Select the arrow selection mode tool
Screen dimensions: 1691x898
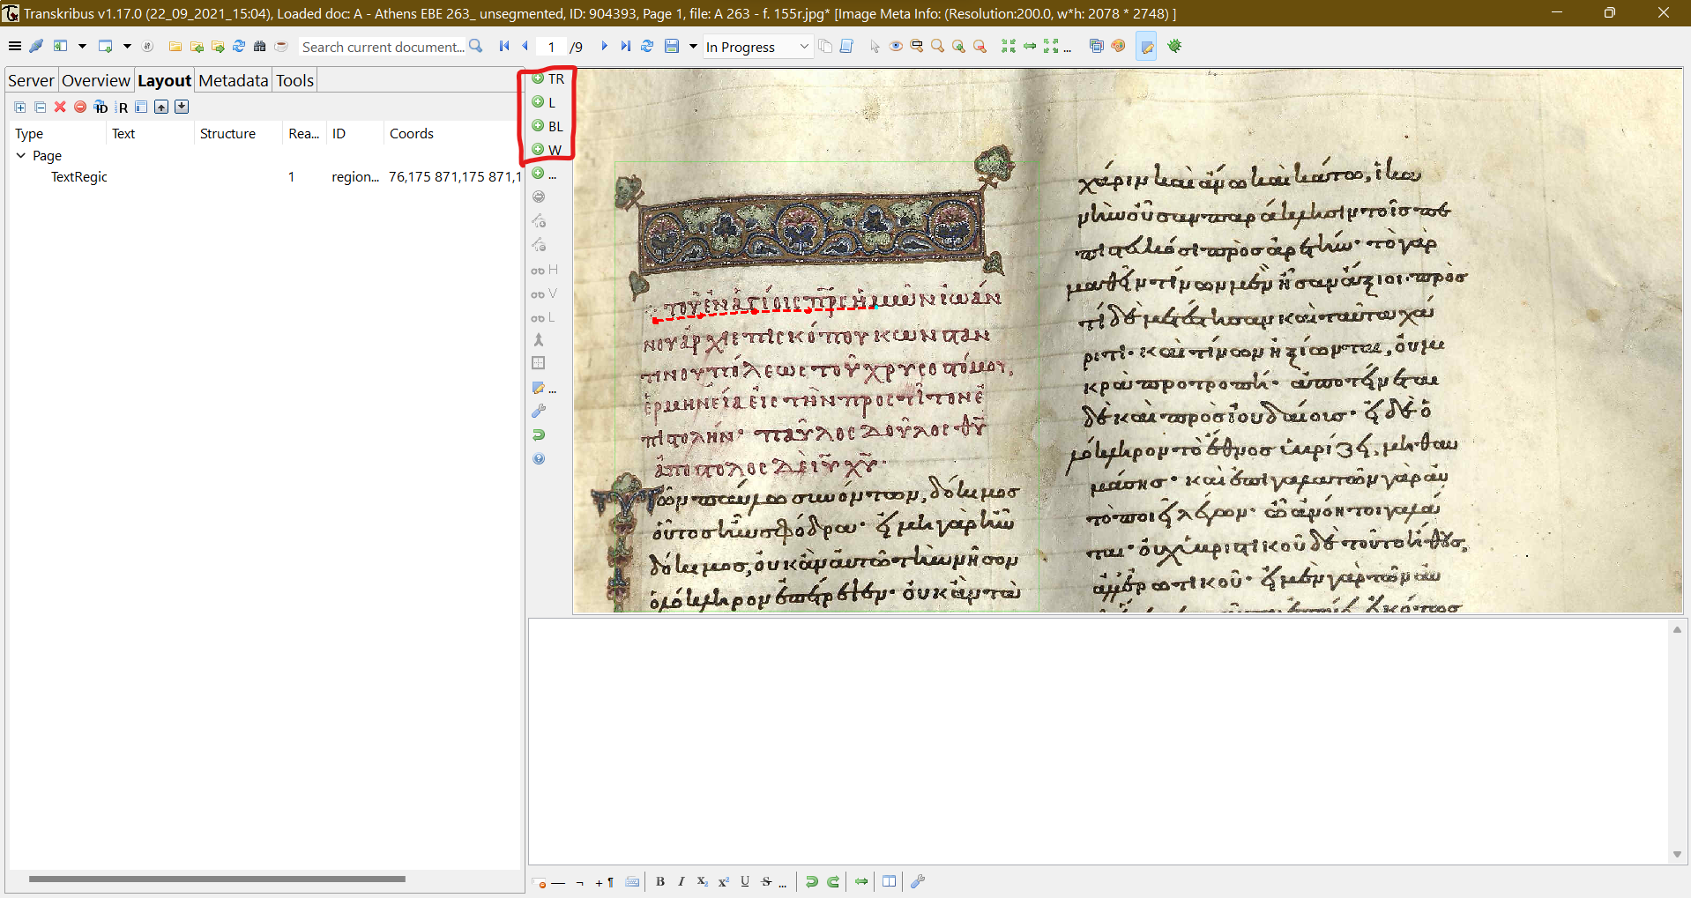pos(875,47)
